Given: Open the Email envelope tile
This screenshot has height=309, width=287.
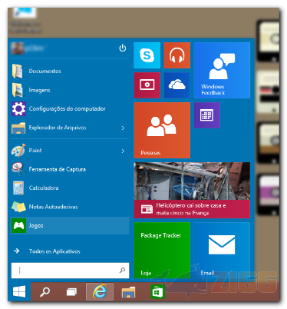Looking at the screenshot, I should pos(222,251).
